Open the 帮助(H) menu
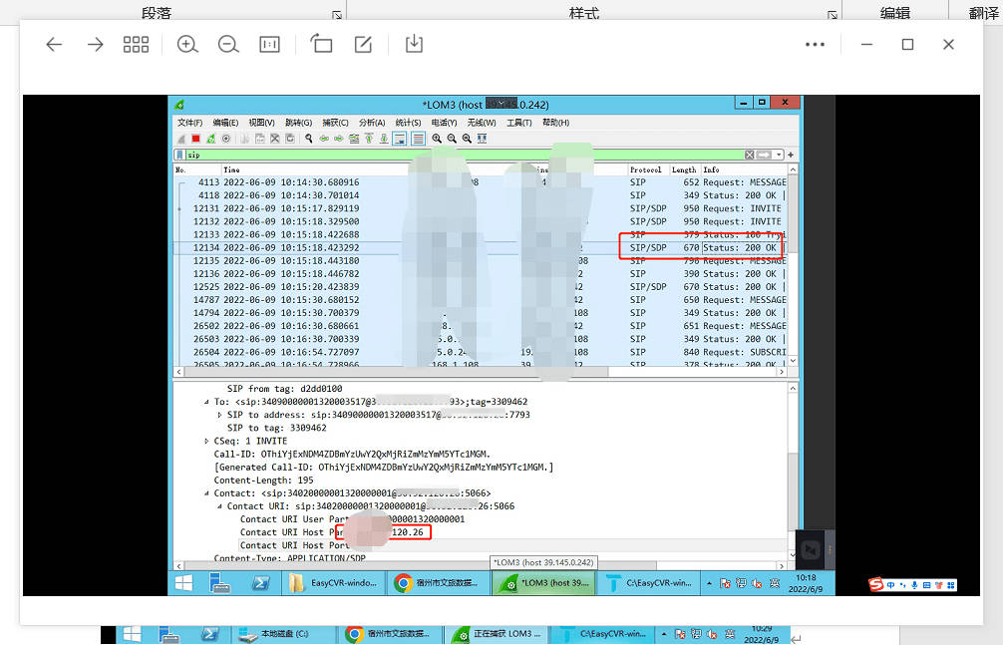 tap(556, 123)
